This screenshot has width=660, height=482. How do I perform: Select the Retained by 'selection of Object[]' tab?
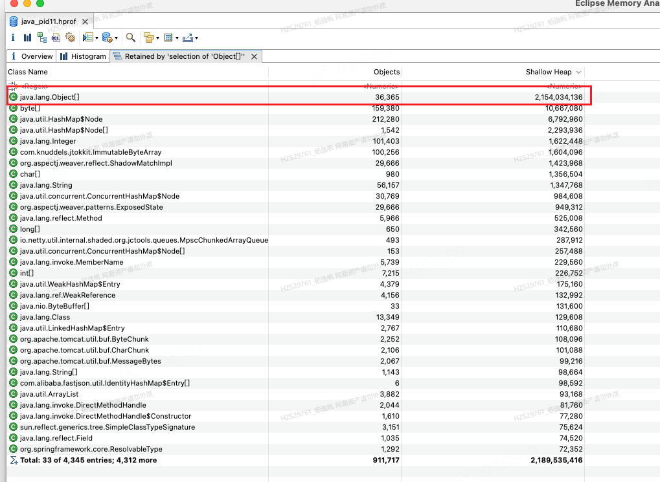tap(185, 56)
